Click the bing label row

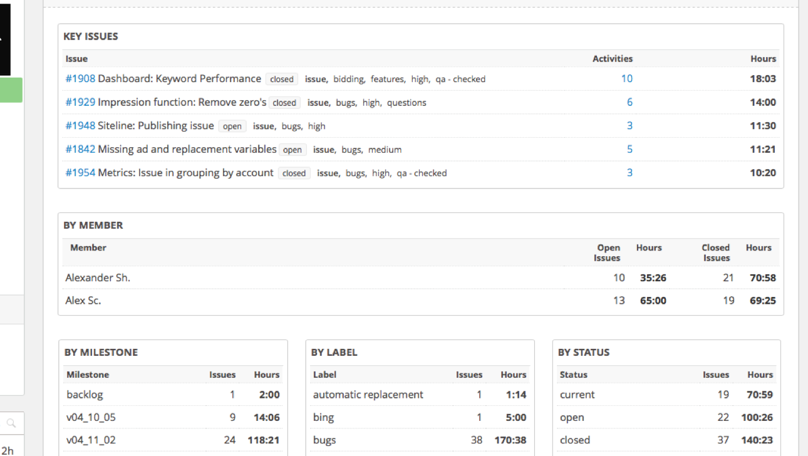(x=420, y=417)
